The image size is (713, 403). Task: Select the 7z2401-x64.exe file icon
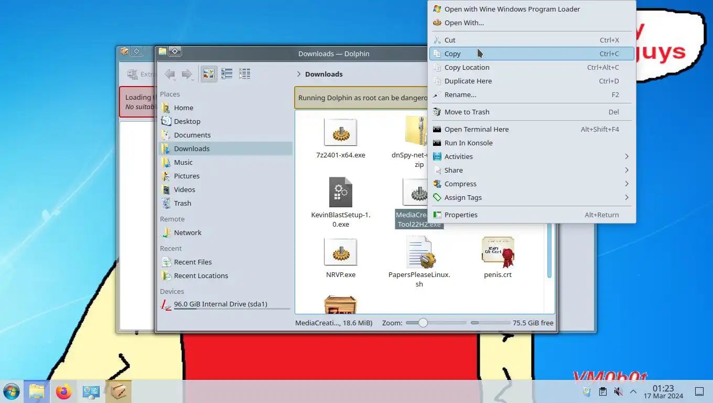click(341, 132)
